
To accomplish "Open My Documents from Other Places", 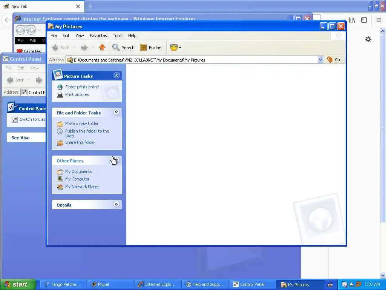I will pyautogui.click(x=78, y=171).
